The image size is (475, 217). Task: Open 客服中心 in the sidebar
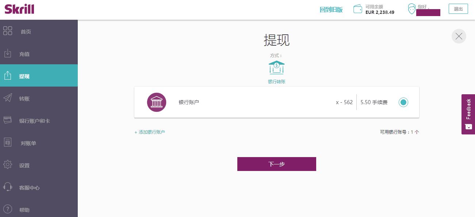(x=39, y=188)
